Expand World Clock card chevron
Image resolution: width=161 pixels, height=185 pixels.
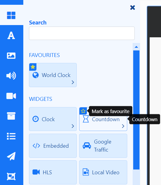tap(73, 82)
